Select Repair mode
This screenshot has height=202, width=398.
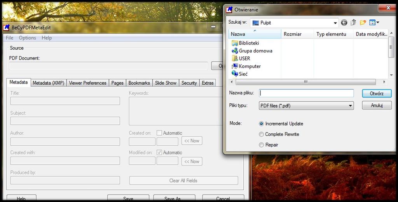261,145
